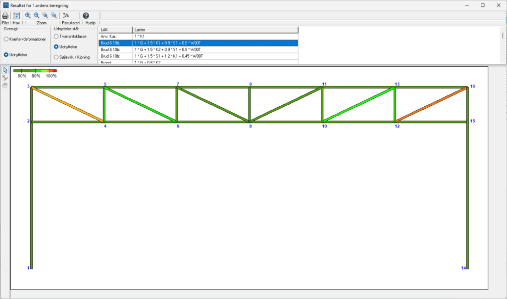Click the Zoom toolbar section label
Image resolution: width=507 pixels, height=299 pixels.
point(41,22)
